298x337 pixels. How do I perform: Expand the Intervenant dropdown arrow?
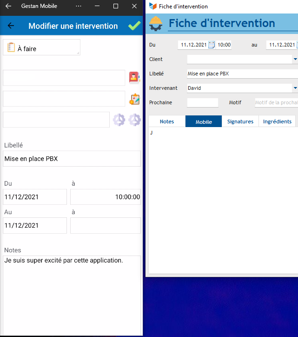coord(295,88)
